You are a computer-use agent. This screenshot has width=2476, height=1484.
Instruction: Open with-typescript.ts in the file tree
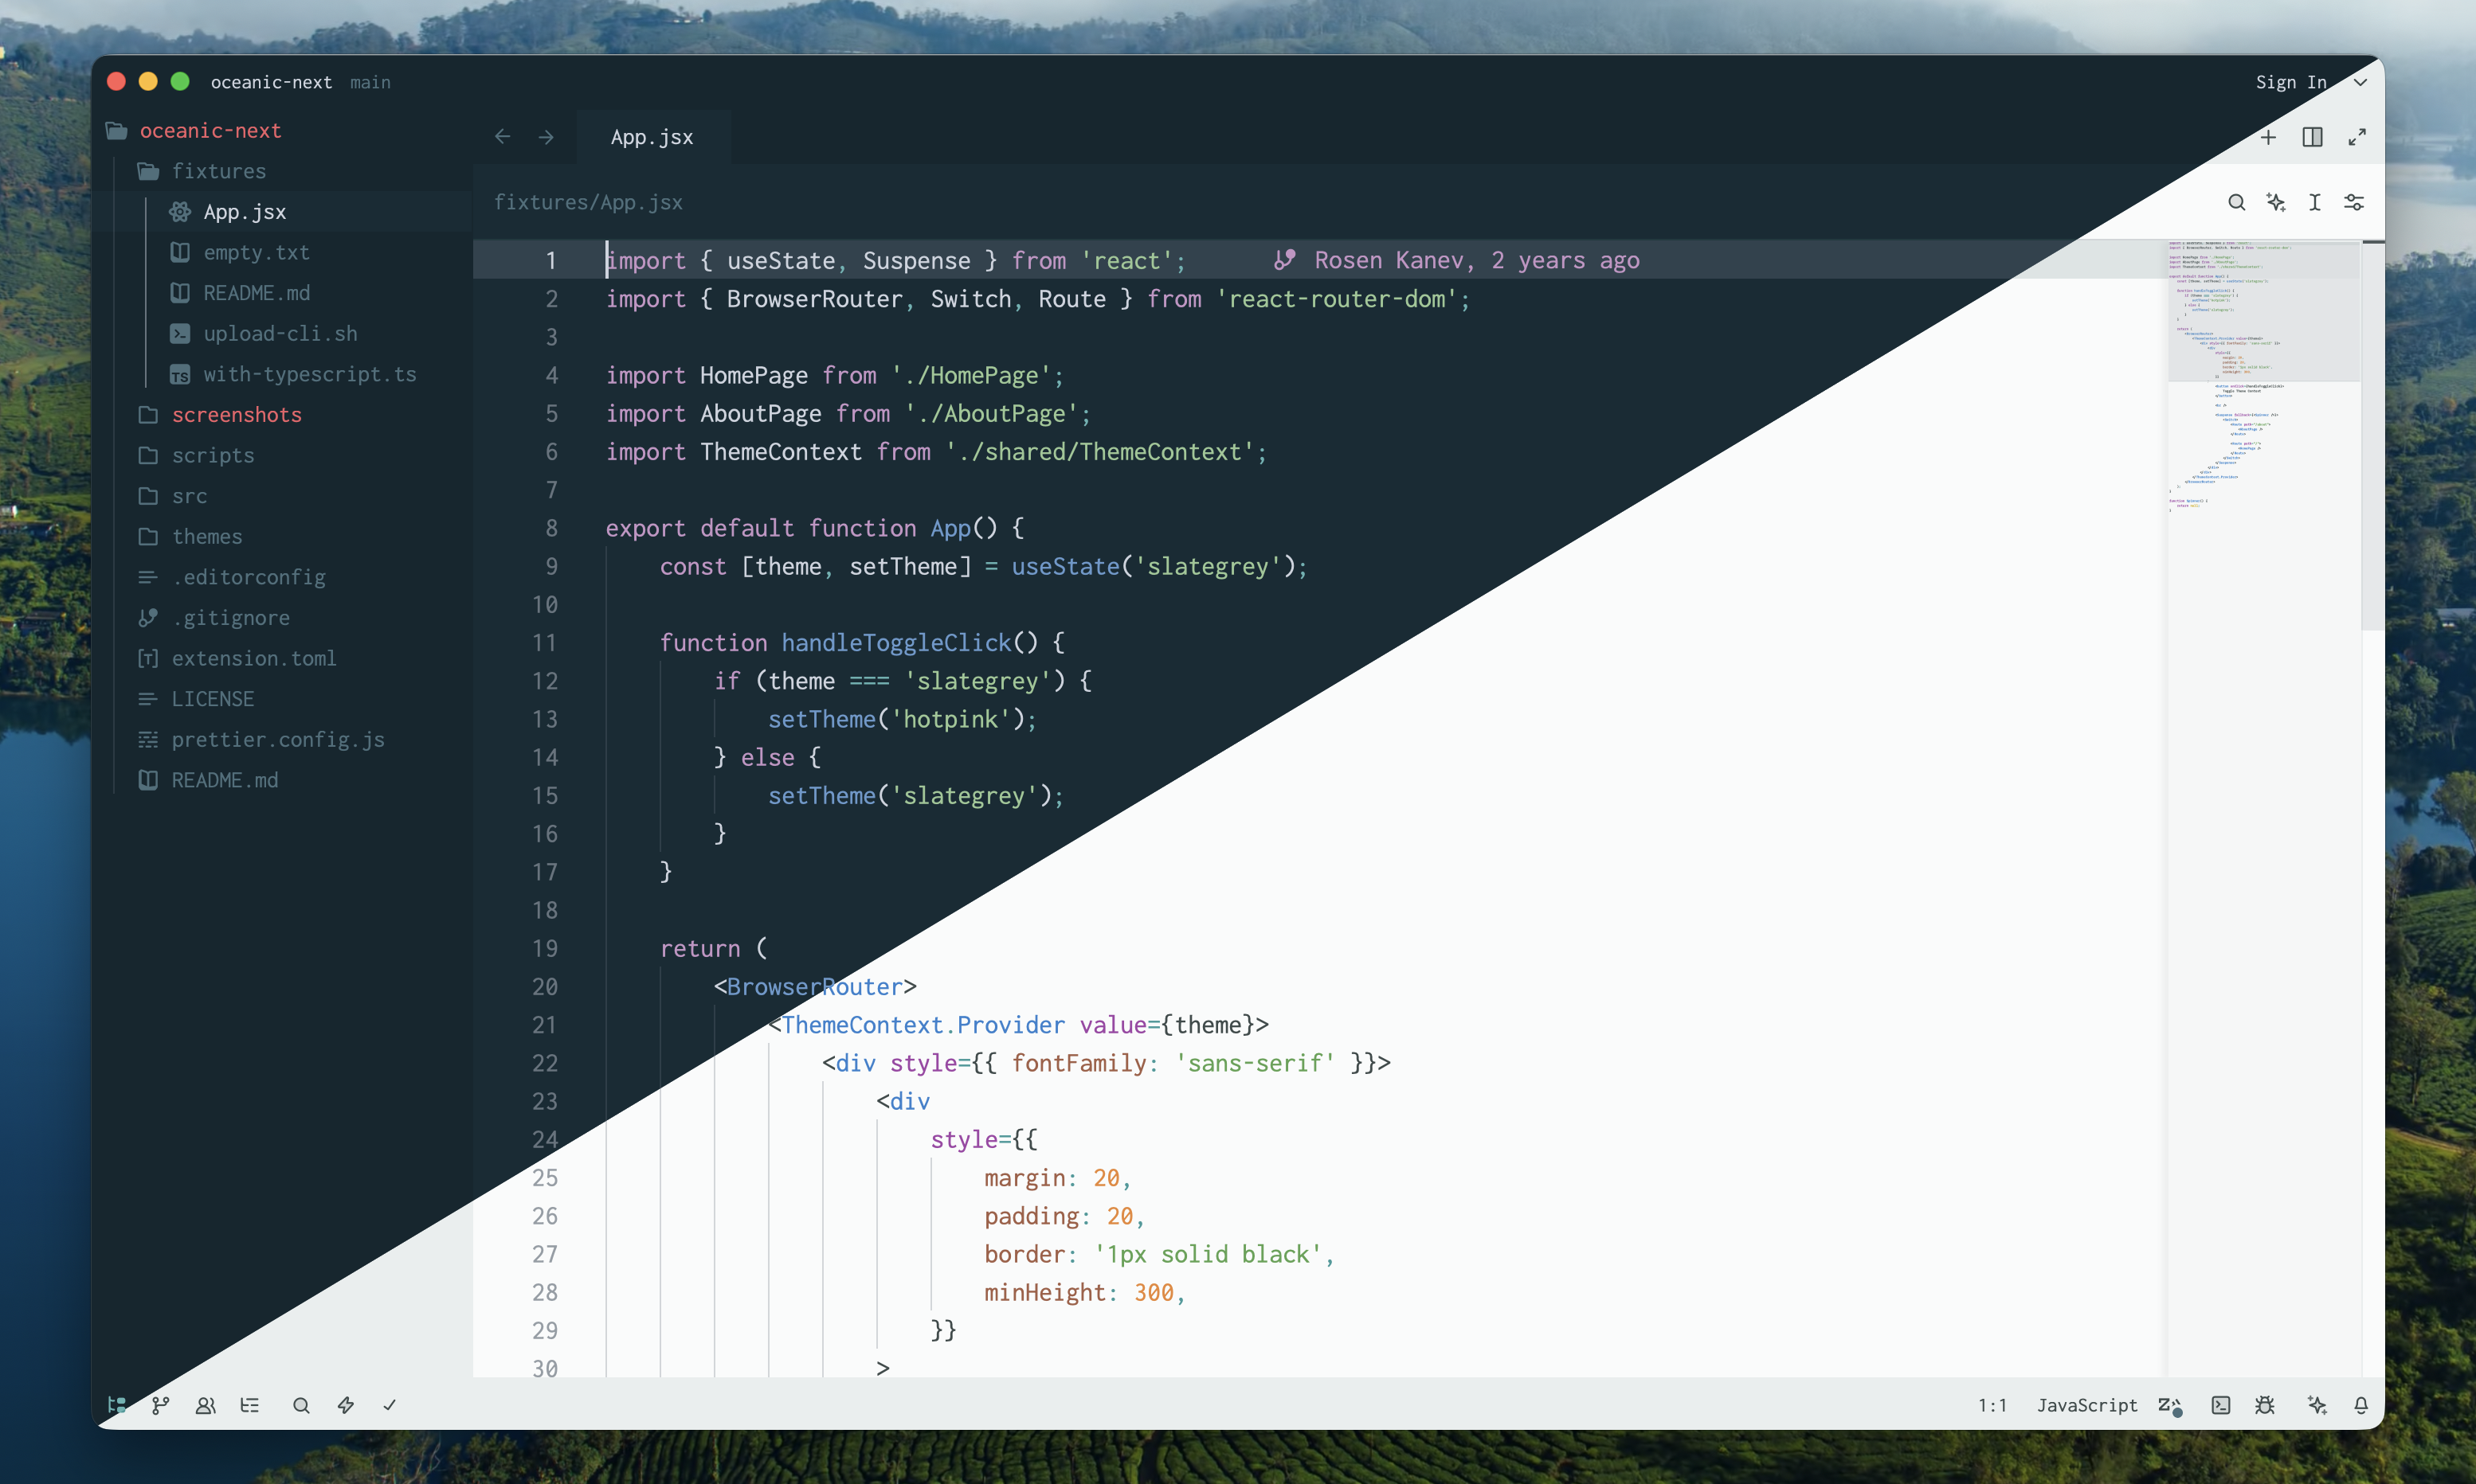282,374
